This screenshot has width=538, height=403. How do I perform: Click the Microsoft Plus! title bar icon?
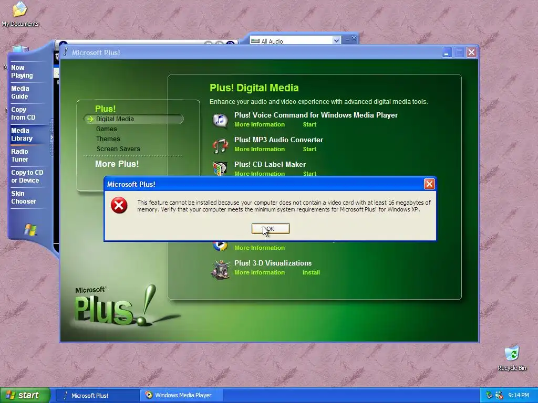(65, 52)
